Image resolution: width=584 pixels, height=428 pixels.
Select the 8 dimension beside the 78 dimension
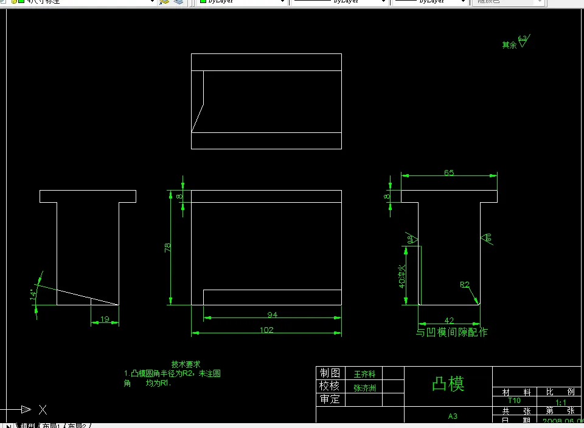coord(179,196)
